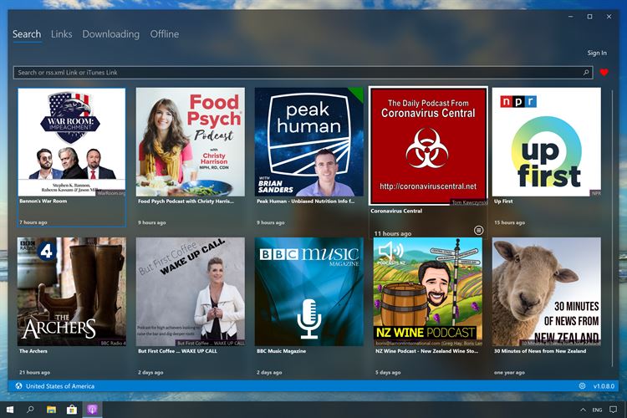The height and width of the screenshot is (418, 627).
Task: Click the purple podcast app taskbar icon
Action: point(92,410)
